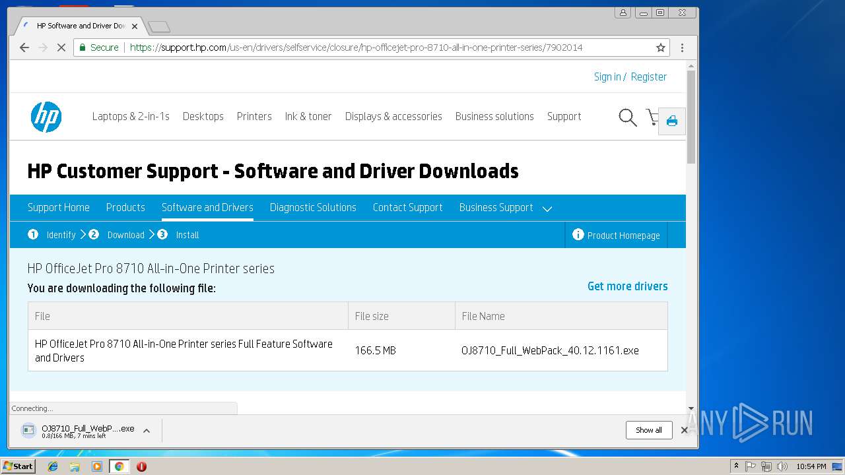Switch to the Products tab

125,207
